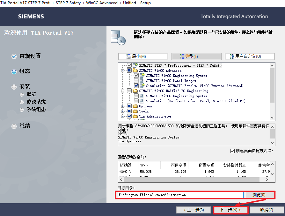Screen dimensions: 285x216
Task: Click the disk table scroll-right arrow
Action: click(x=267, y=179)
